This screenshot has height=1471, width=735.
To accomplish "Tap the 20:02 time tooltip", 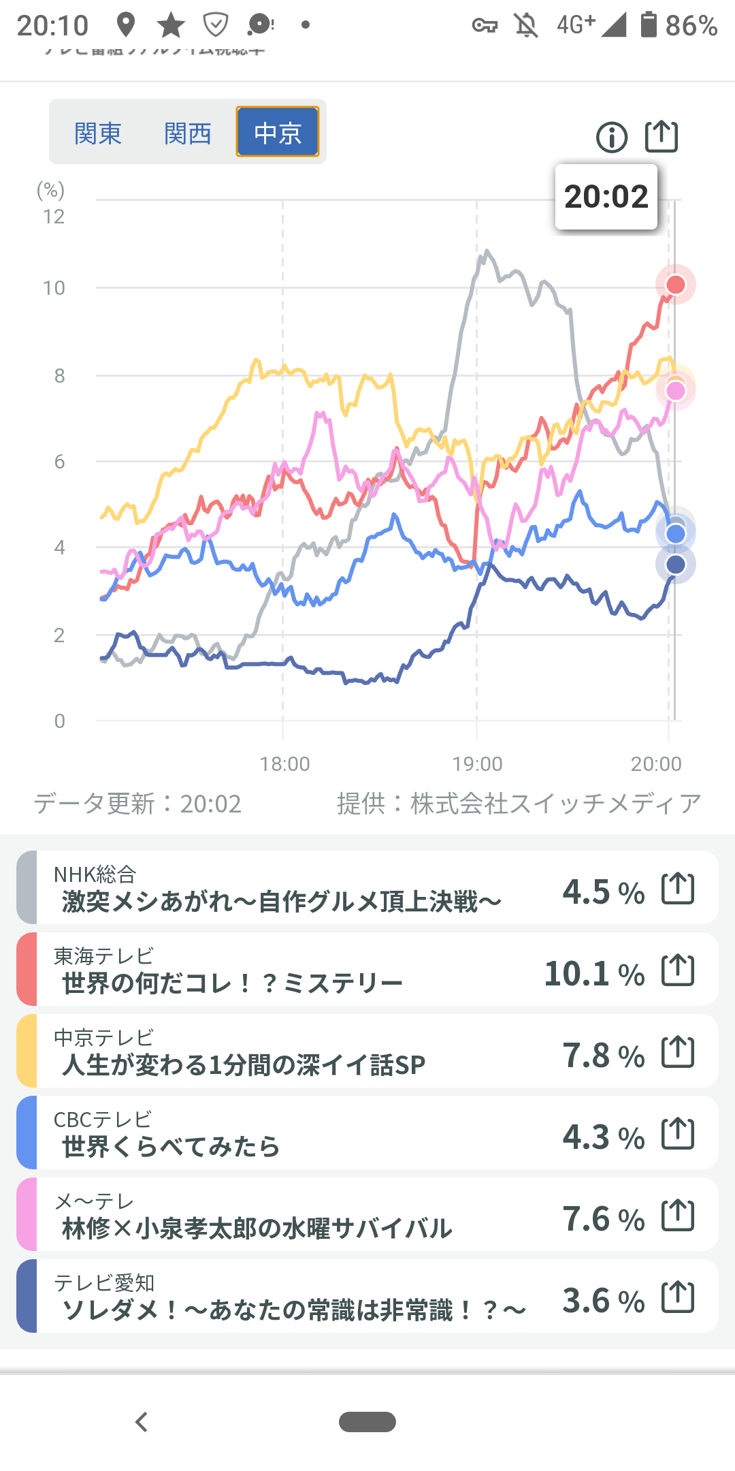I will tap(606, 197).
